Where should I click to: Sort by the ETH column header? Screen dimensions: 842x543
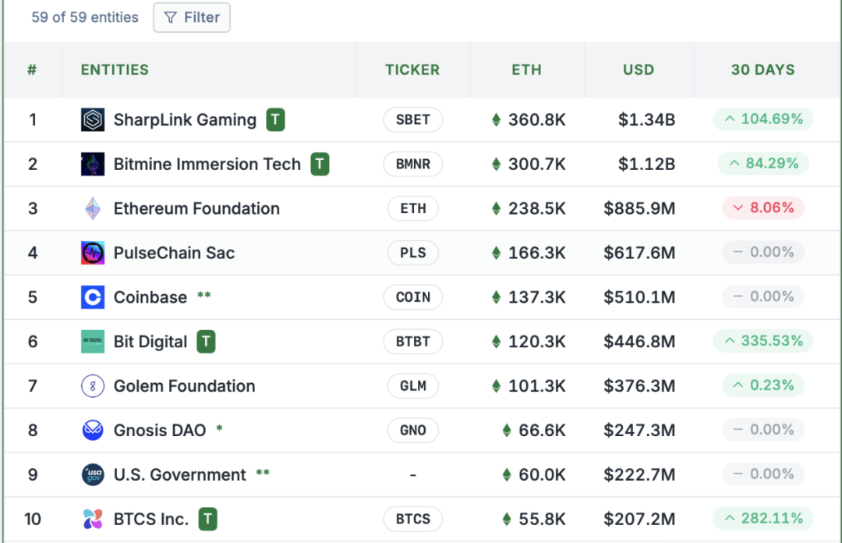526,69
